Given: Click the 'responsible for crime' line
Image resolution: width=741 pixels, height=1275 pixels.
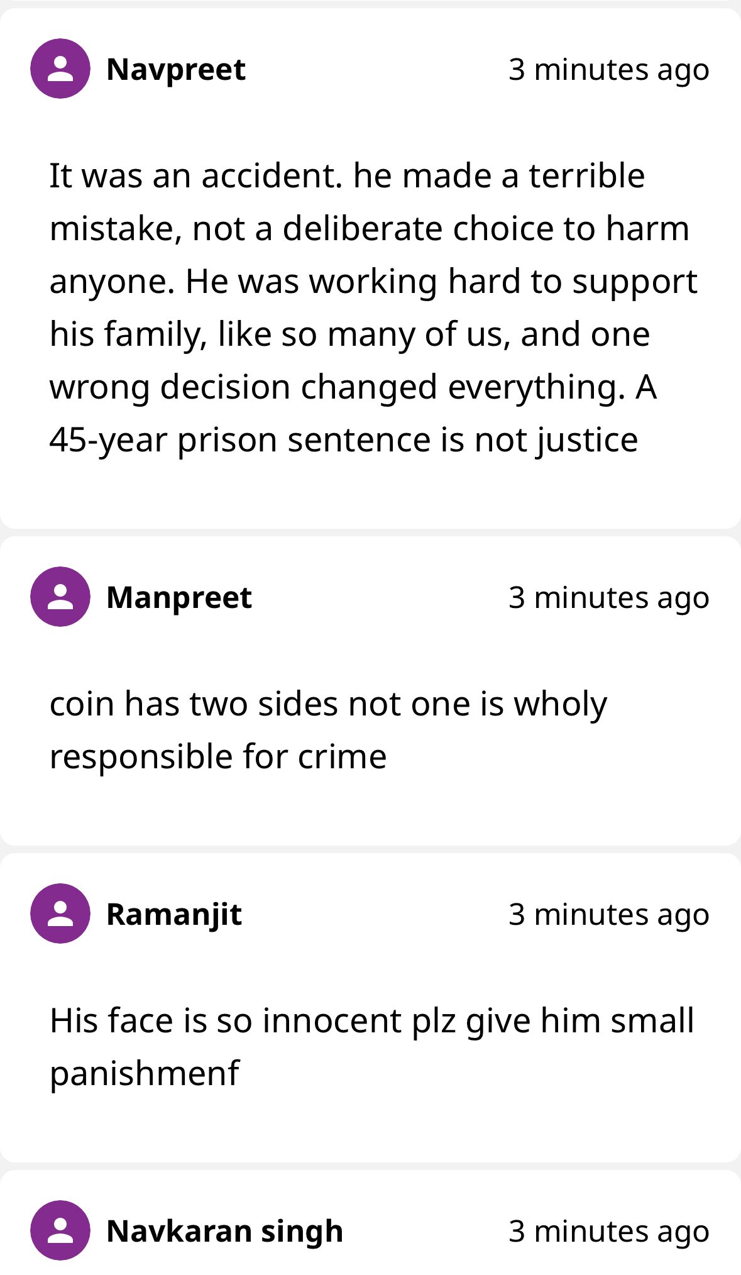Looking at the screenshot, I should coord(218,757).
